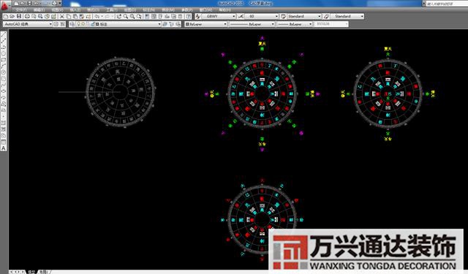Select the Line tool in the draw toolbar
Image resolution: width=468 pixels, height=274 pixels.
click(4, 34)
